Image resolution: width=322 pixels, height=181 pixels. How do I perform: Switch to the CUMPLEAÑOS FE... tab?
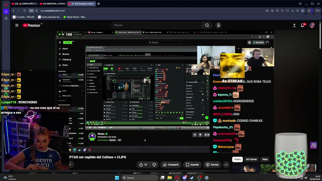point(25,4)
